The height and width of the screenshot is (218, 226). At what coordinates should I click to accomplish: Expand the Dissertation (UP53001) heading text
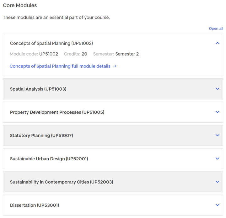(35, 205)
